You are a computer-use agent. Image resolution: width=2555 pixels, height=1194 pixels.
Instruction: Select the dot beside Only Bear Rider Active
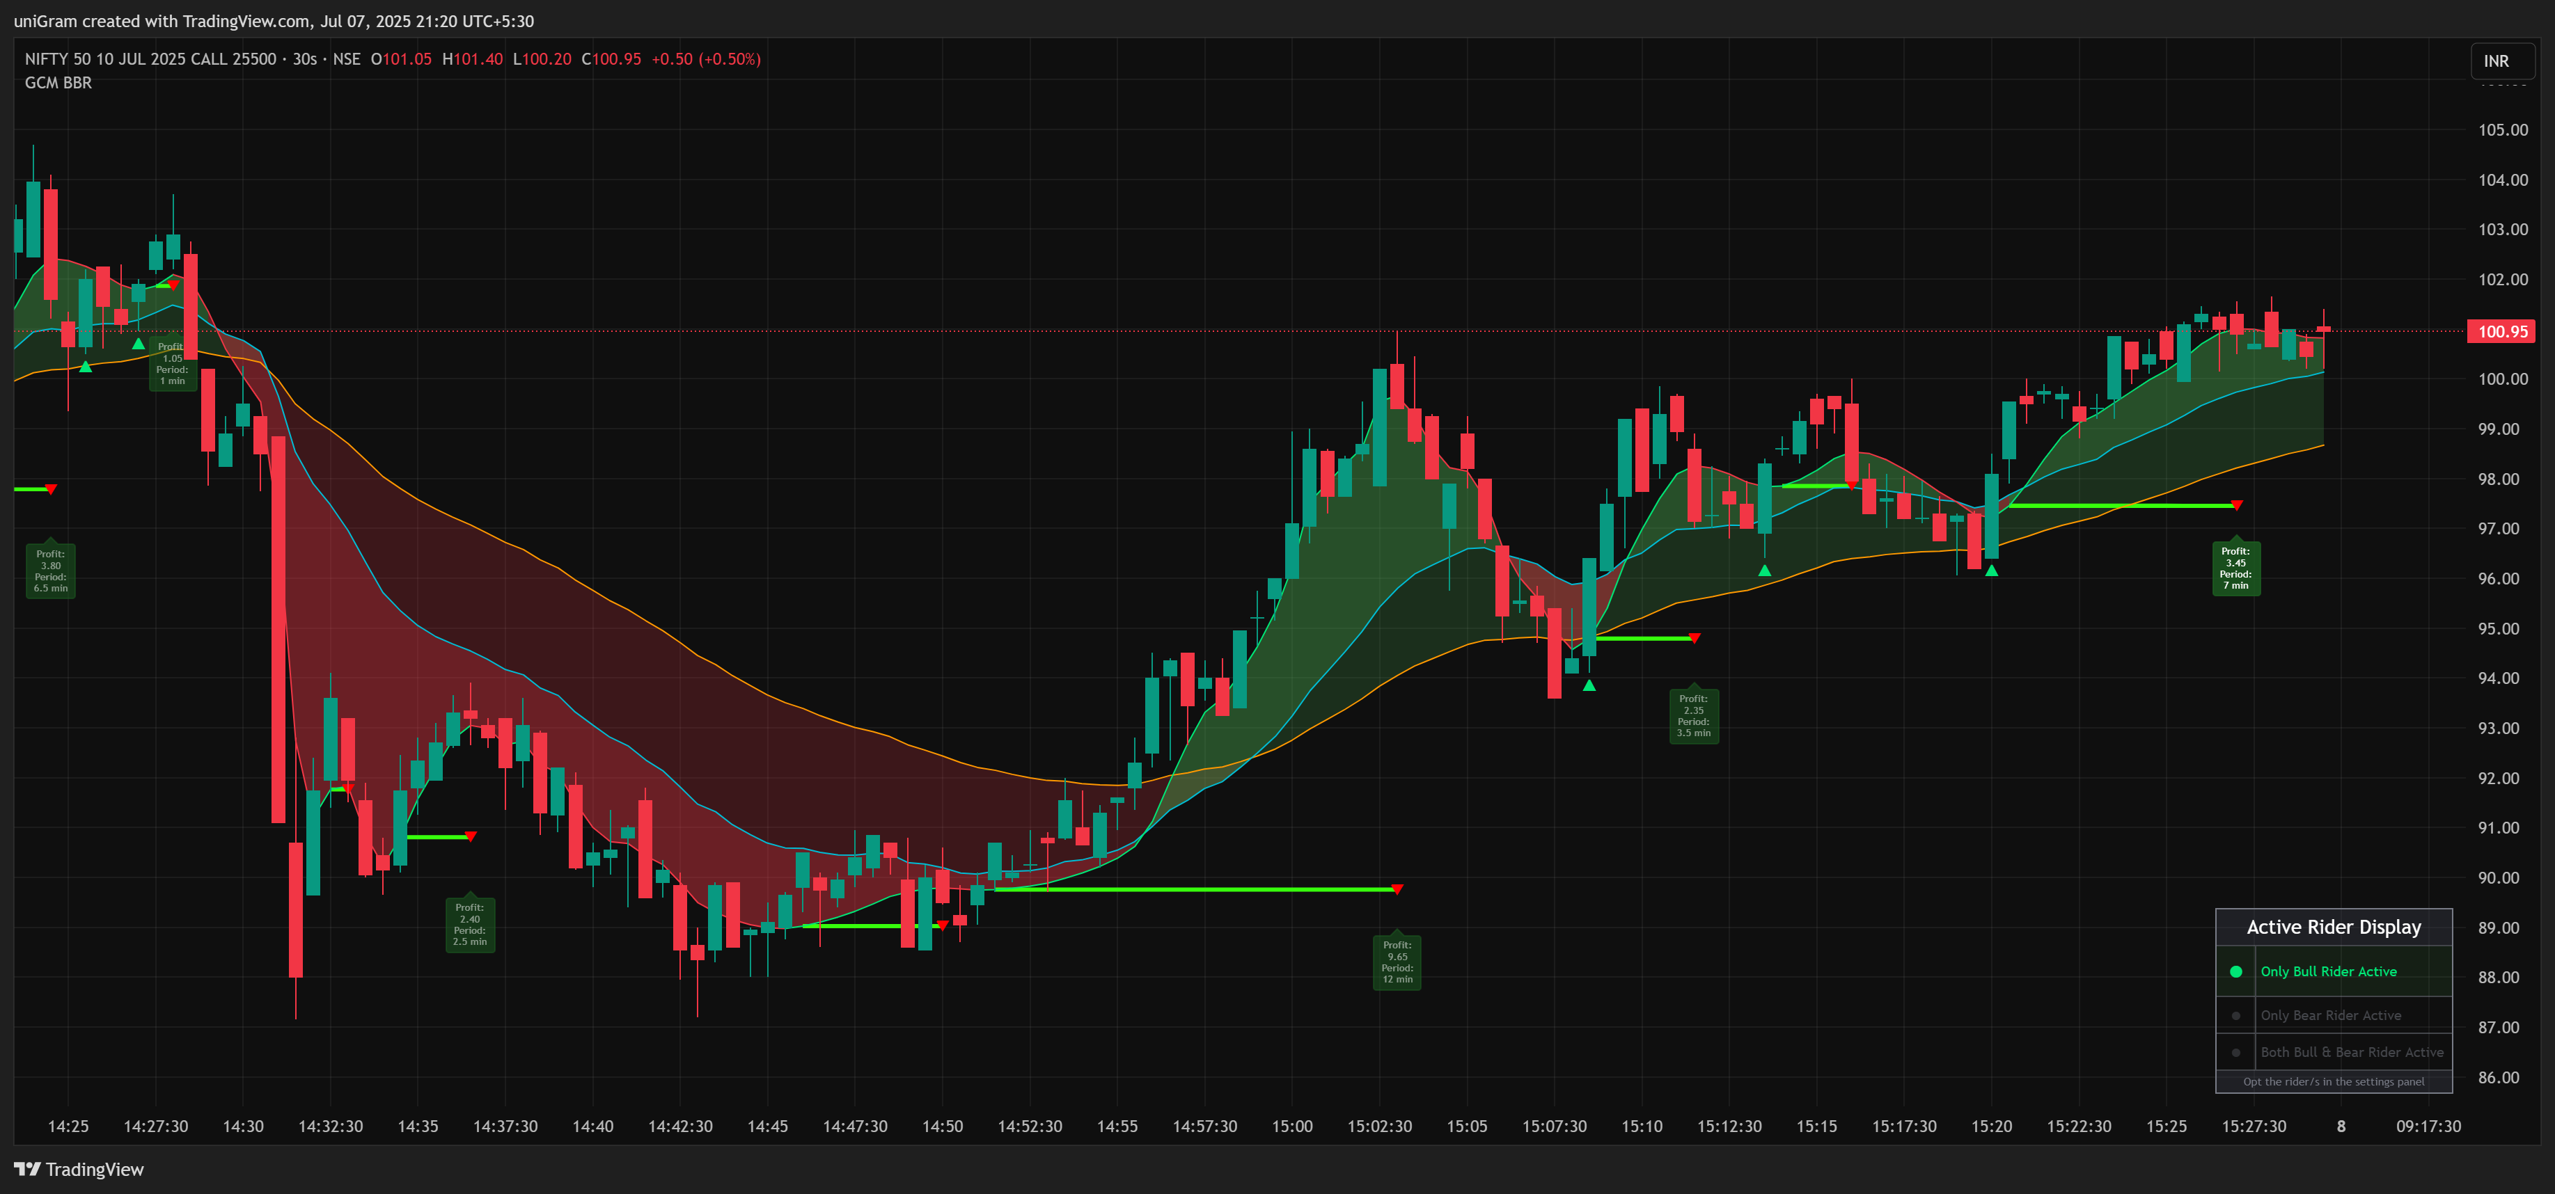tap(2235, 1015)
